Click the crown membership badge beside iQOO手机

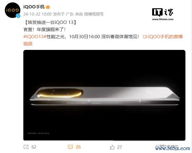click(x=48, y=7)
